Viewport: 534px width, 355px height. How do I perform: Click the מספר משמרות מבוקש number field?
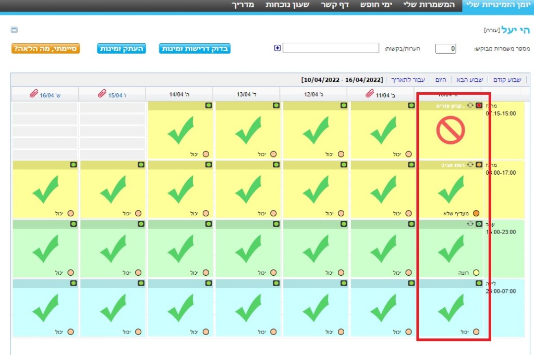445,48
